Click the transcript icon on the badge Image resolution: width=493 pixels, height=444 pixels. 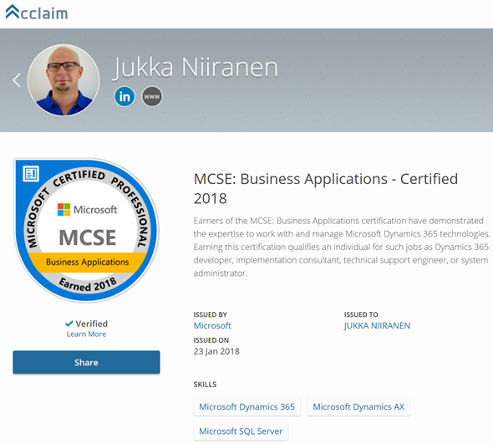point(31,173)
